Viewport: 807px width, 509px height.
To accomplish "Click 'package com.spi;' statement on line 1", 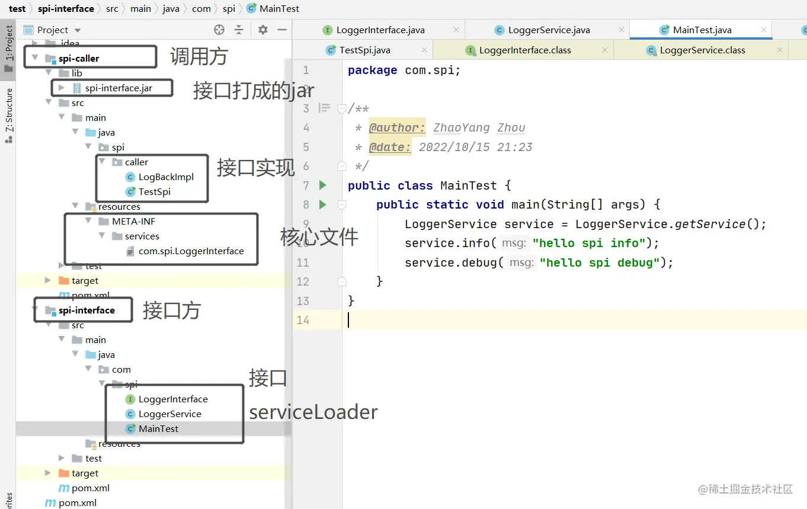I will (x=404, y=70).
